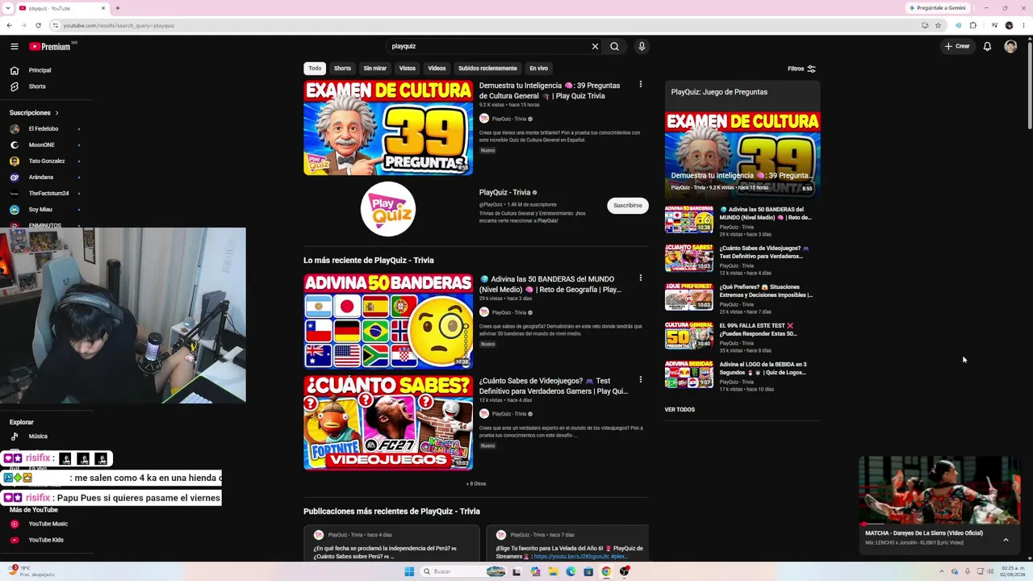Seek in the miniplayer progress bar
The width and height of the screenshot is (1033, 581).
point(939,525)
